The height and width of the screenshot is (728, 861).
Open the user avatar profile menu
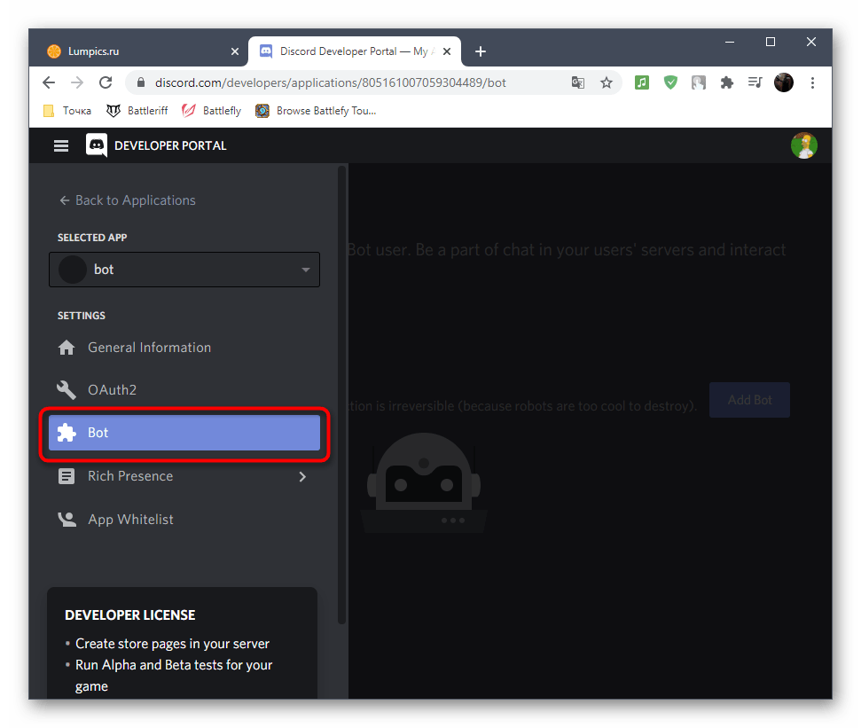803,145
